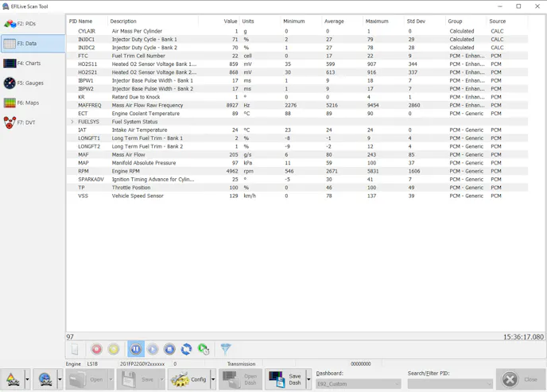The width and height of the screenshot is (547, 392).
Task: Click the Save Dash button
Action: tap(286, 379)
